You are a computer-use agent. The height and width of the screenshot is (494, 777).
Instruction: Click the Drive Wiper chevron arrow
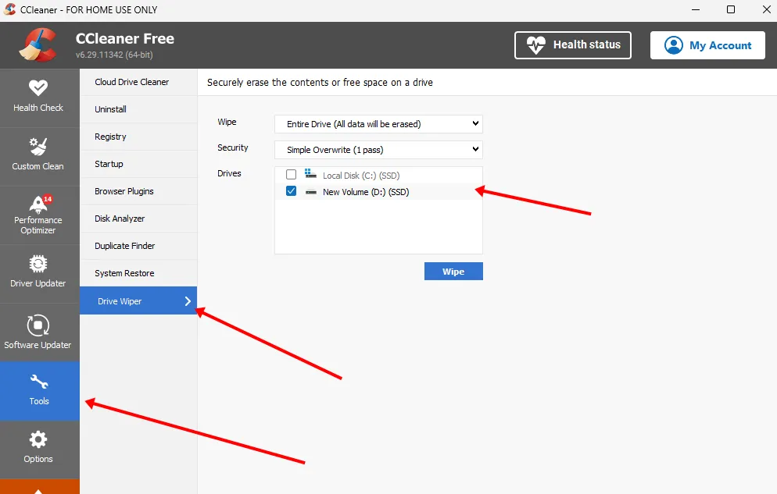tap(188, 301)
